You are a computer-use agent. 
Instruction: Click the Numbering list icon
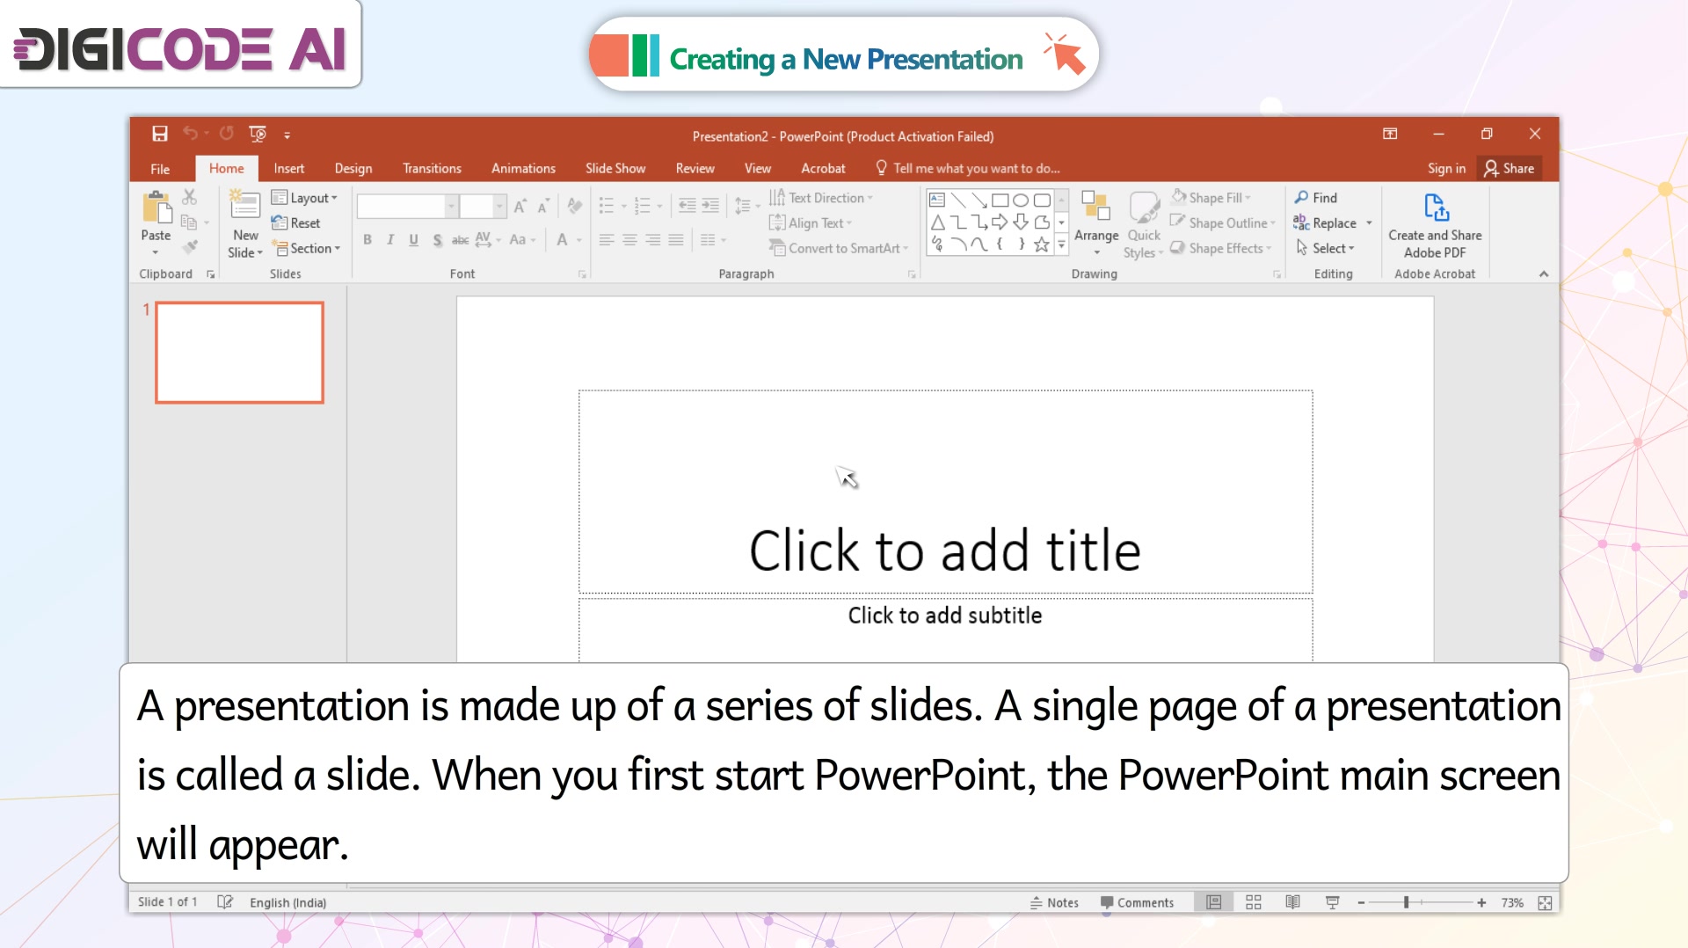643,206
